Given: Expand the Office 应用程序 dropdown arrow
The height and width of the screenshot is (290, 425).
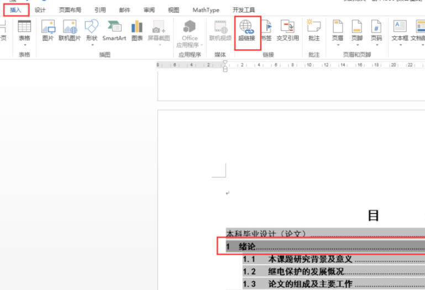Looking at the screenshot, I should click(x=202, y=45).
